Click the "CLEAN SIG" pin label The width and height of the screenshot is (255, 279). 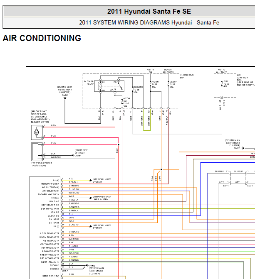(53, 216)
